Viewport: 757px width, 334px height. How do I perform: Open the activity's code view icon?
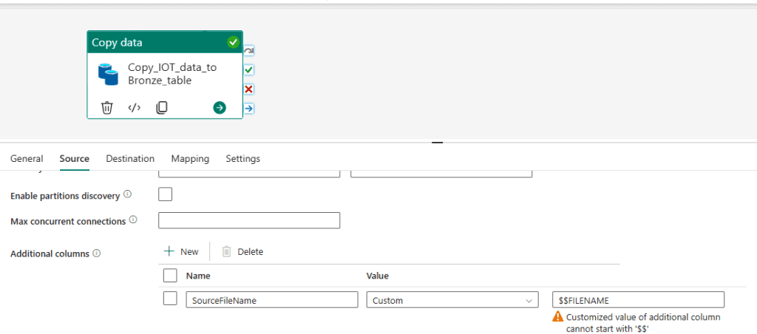tap(134, 108)
